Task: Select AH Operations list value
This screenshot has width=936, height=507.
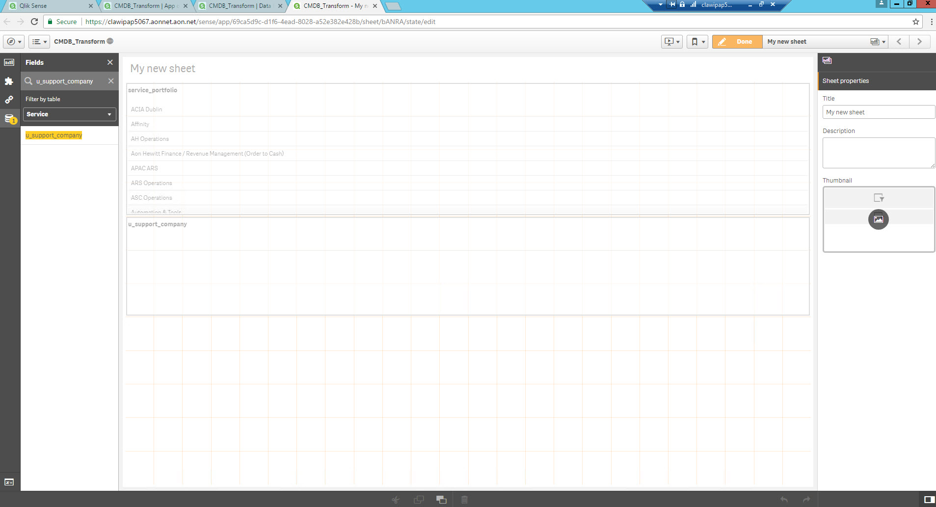Action: 467,139
